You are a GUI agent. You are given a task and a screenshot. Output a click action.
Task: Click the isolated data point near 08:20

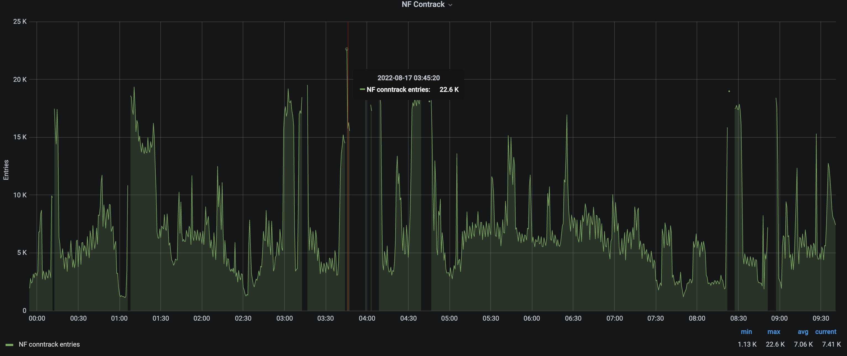tap(729, 91)
